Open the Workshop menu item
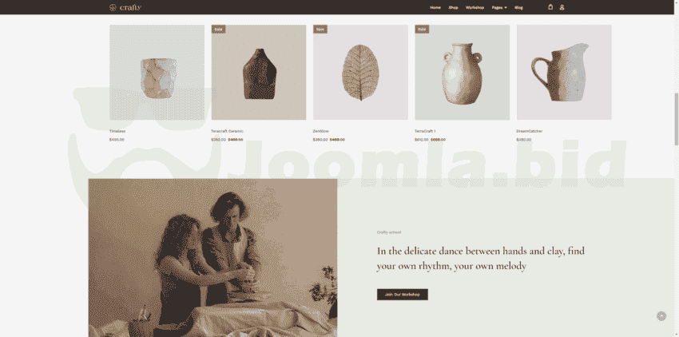679x337 pixels. tap(475, 7)
